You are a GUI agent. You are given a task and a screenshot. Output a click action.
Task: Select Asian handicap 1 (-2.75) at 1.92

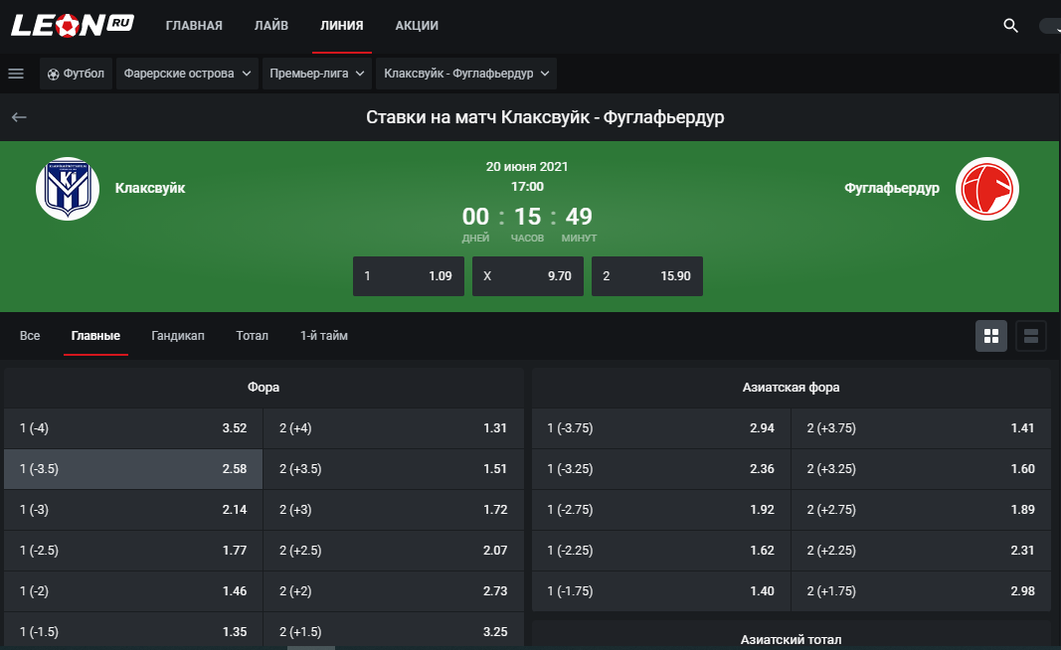pos(661,509)
